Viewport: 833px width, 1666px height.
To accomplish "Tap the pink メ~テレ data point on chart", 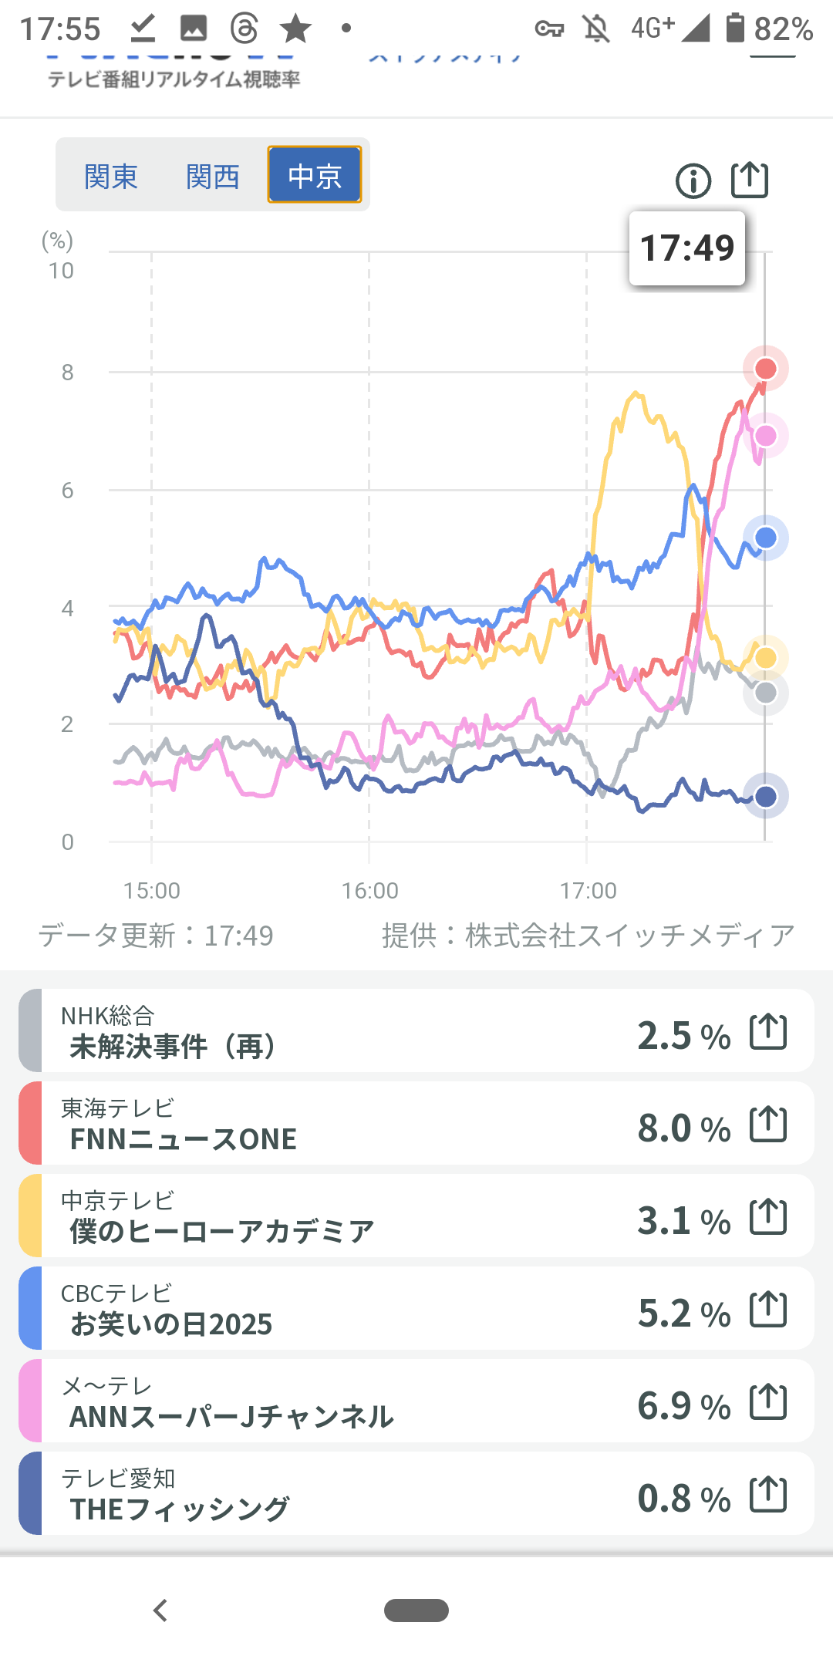I will [x=765, y=436].
